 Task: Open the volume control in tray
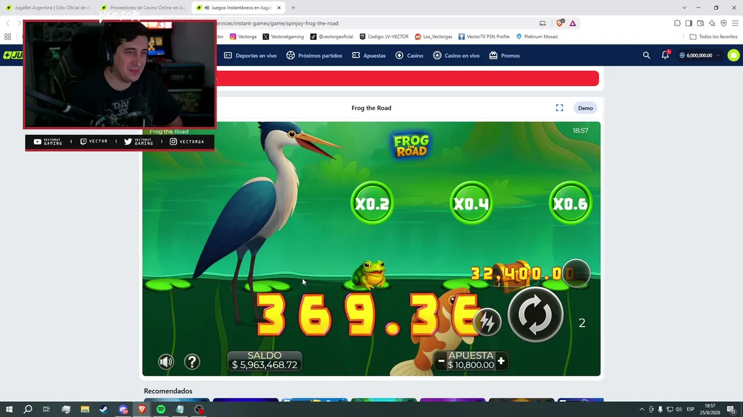tap(679, 409)
